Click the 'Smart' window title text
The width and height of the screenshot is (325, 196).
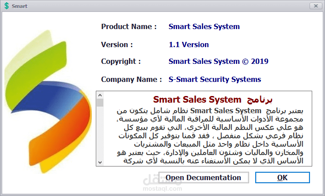tap(19, 6)
